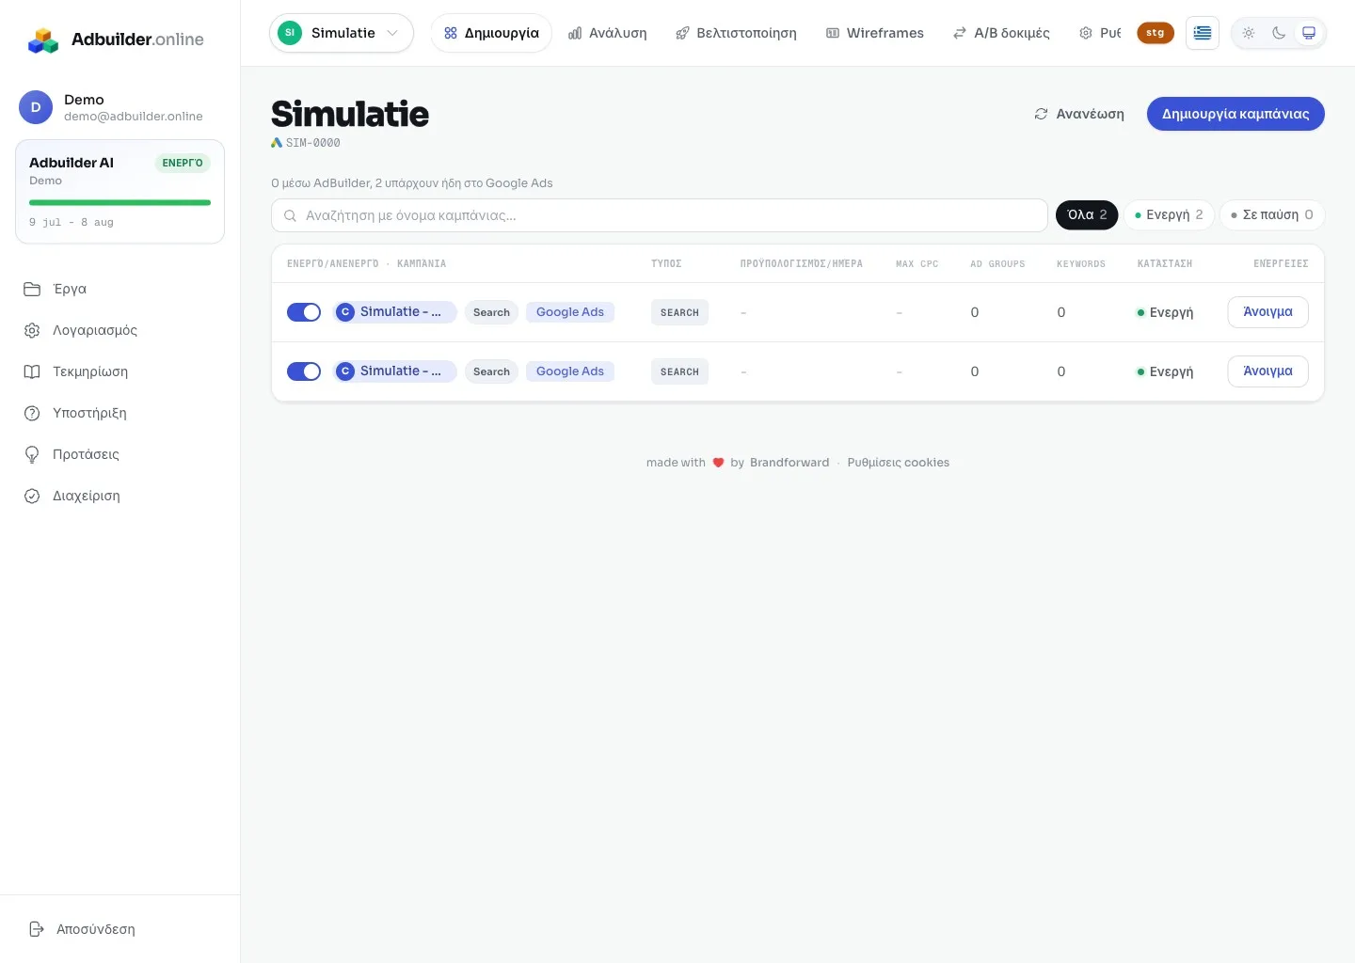Filter campaigns by Σε παύση

[x=1272, y=215]
